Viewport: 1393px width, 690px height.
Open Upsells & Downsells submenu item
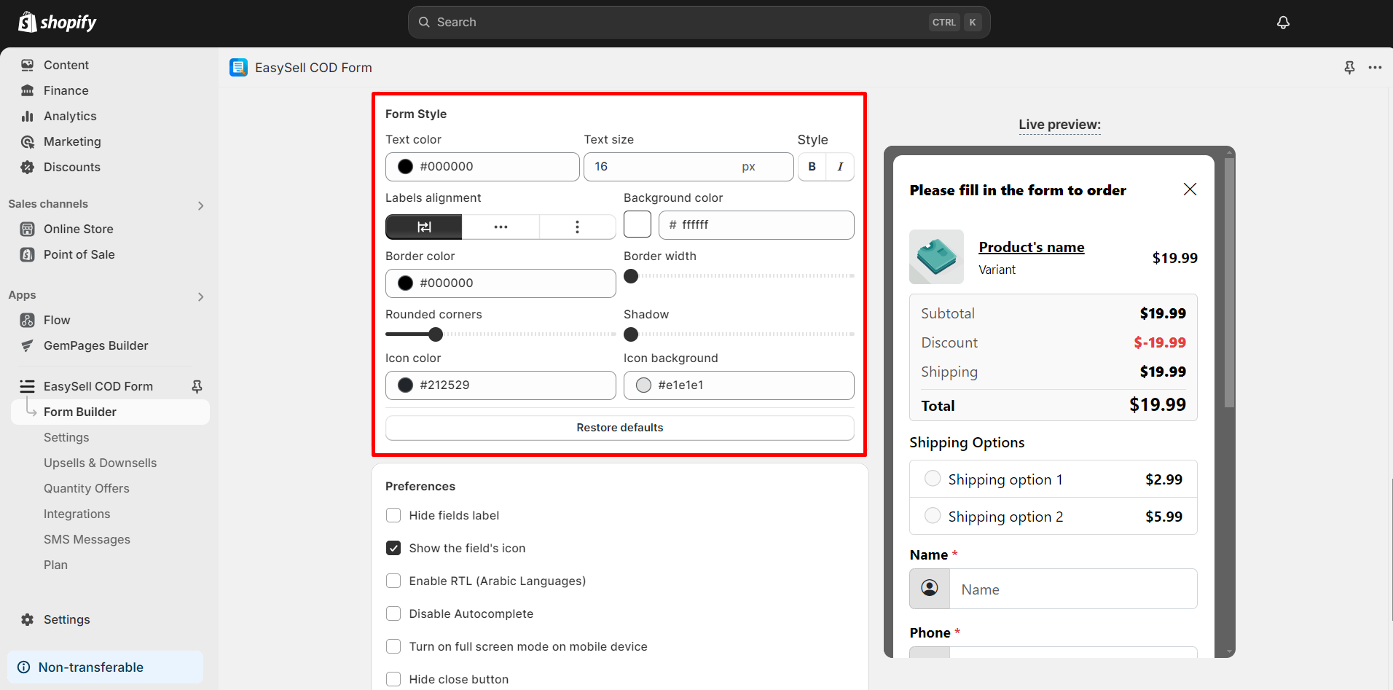point(100,463)
